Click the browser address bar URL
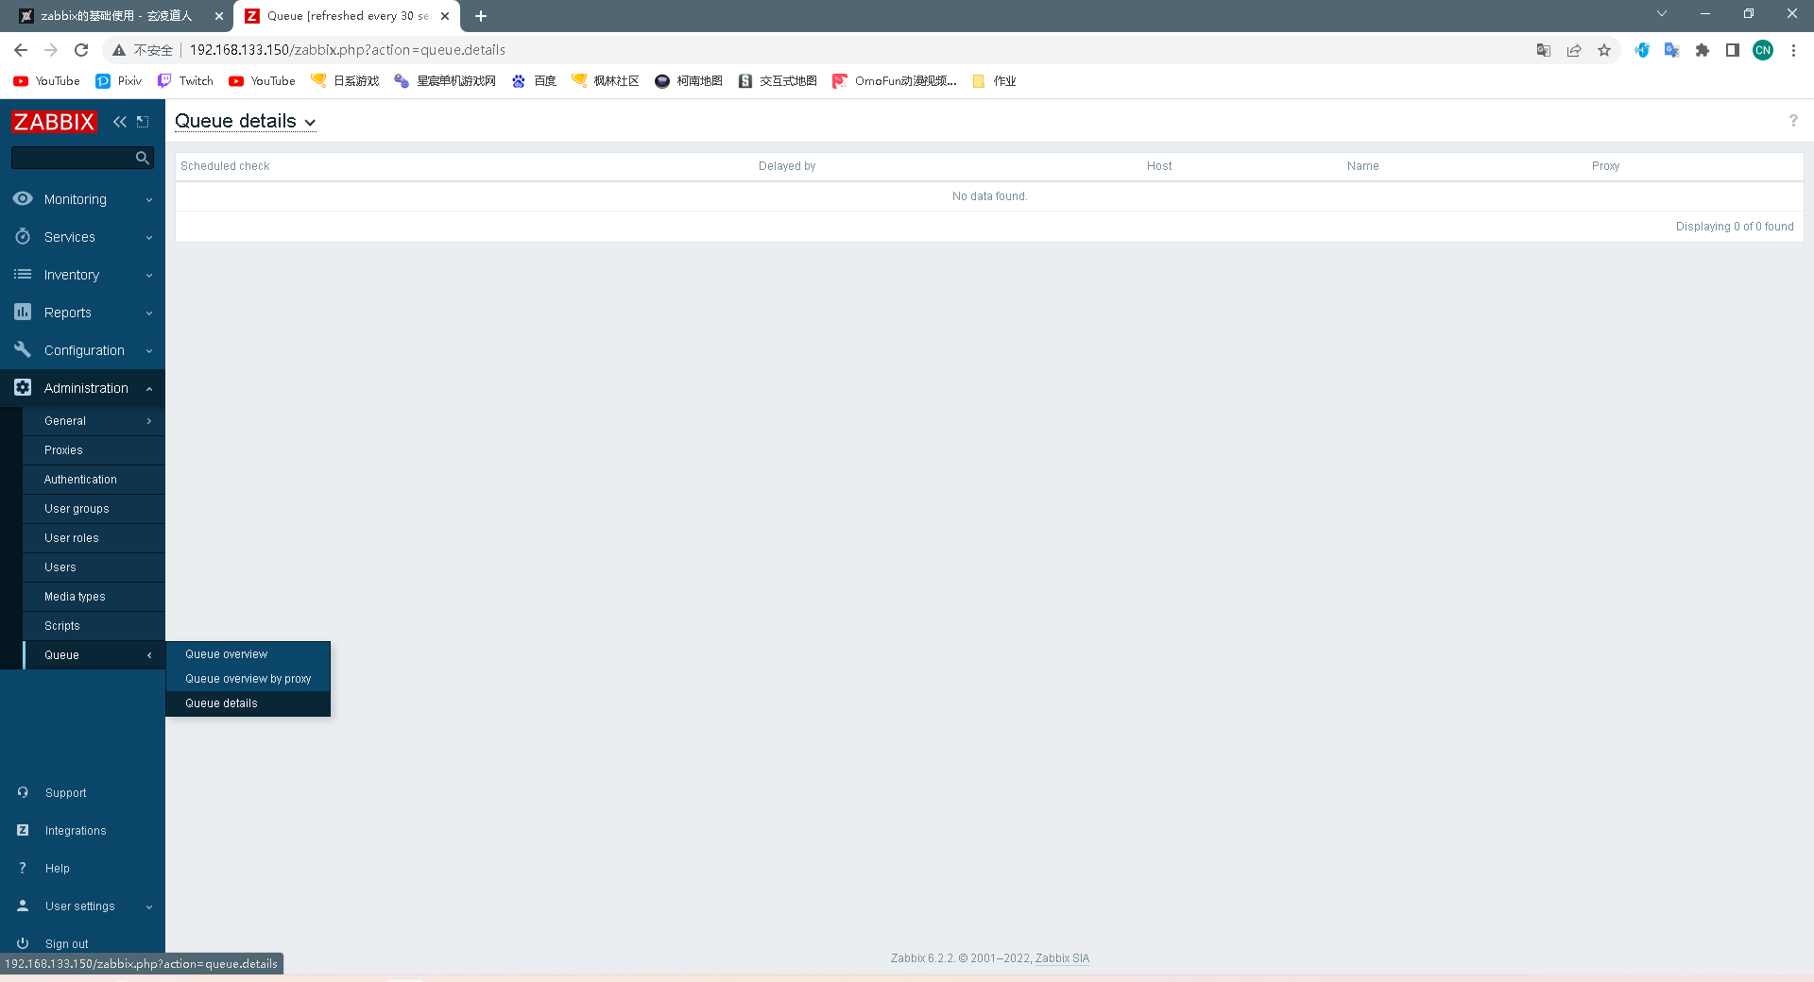This screenshot has width=1814, height=982. click(x=348, y=50)
